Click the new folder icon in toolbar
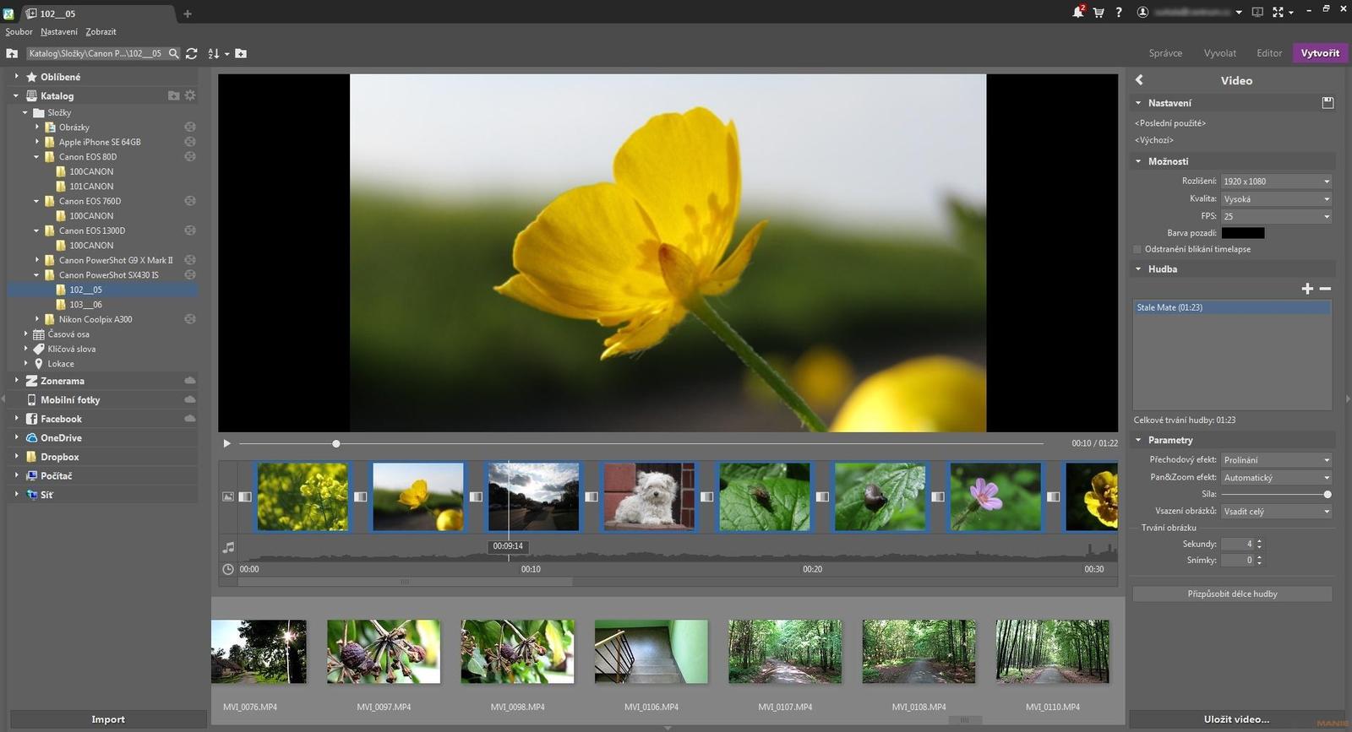The height and width of the screenshot is (732, 1352). (x=241, y=53)
